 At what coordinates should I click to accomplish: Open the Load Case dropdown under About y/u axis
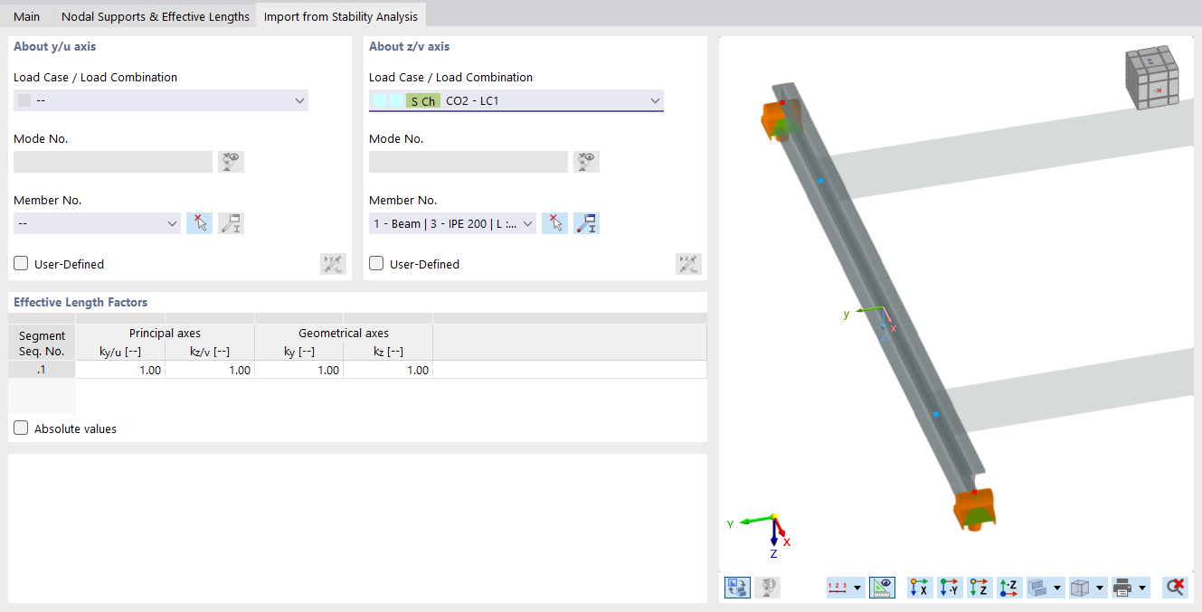160,100
